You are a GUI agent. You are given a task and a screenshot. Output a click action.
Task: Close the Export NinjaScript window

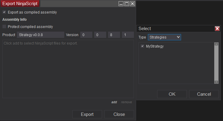(132, 4)
